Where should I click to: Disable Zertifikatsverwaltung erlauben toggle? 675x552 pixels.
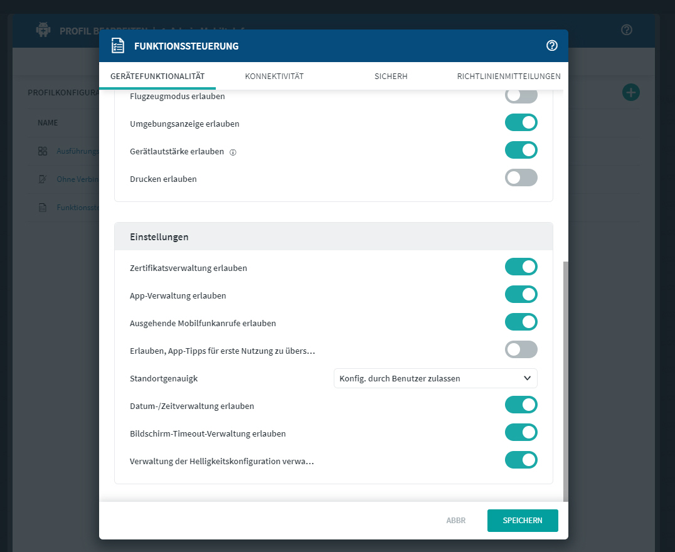click(x=521, y=267)
